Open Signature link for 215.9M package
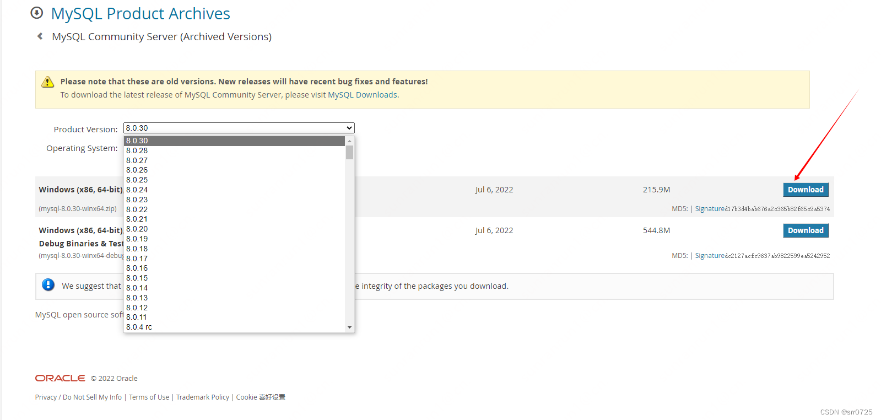Viewport: 881px width, 420px height. (710, 209)
